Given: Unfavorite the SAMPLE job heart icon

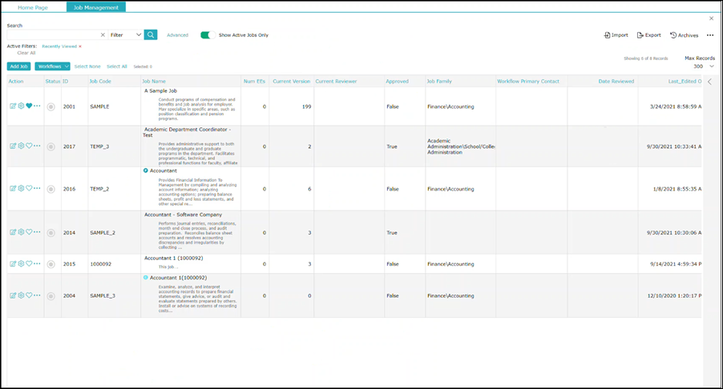Looking at the screenshot, I should click(x=29, y=106).
